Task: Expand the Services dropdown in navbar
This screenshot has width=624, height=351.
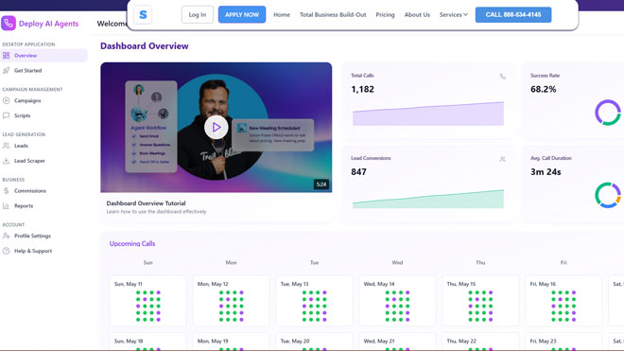Action: [453, 15]
